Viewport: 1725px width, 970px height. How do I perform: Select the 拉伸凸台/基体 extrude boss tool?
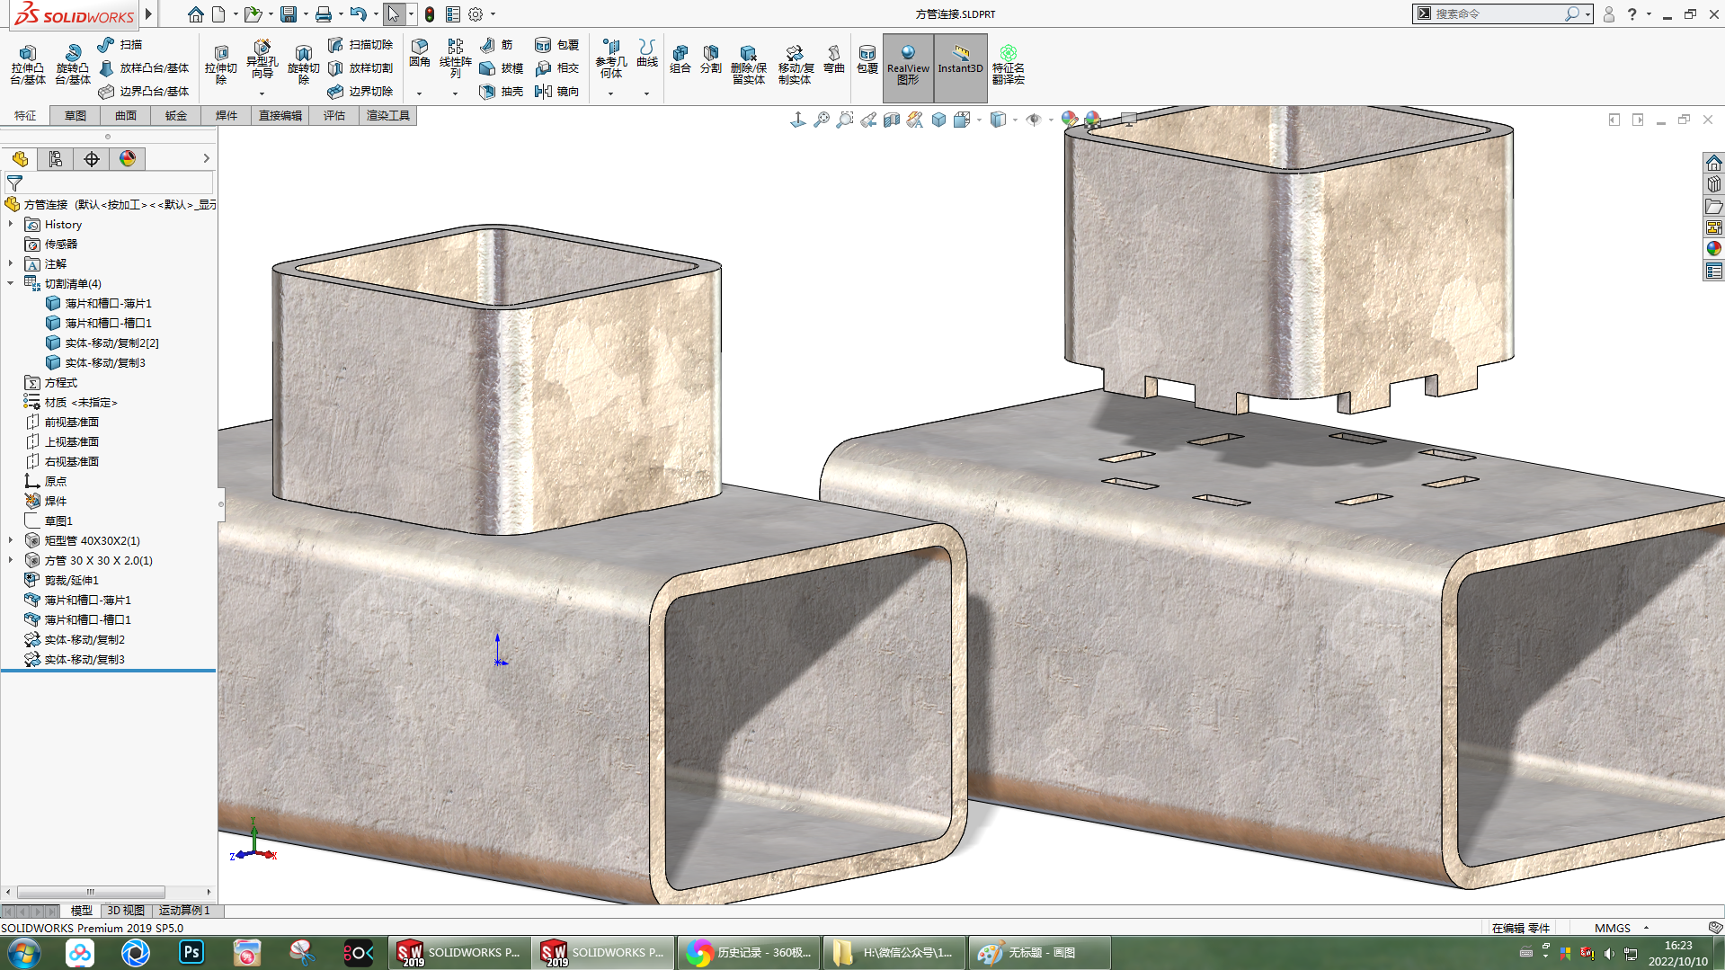[27, 64]
